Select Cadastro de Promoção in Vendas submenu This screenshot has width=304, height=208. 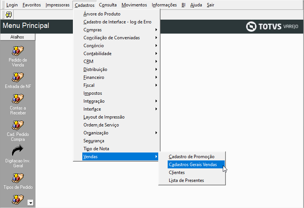click(x=196, y=157)
